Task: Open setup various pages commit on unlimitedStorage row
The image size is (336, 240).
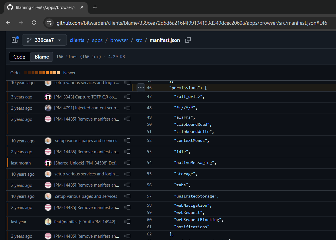Action: pos(86,196)
